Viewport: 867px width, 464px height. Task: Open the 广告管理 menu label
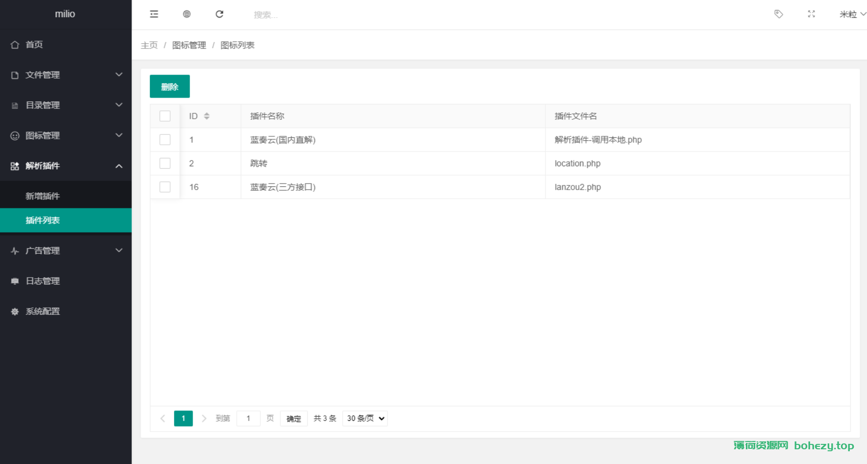coord(43,251)
